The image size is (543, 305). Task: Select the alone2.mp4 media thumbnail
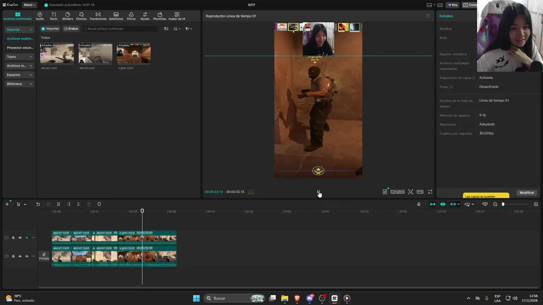point(57,53)
